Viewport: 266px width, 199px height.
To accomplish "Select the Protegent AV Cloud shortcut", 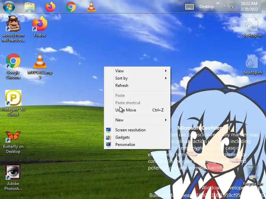I will coord(13,103).
